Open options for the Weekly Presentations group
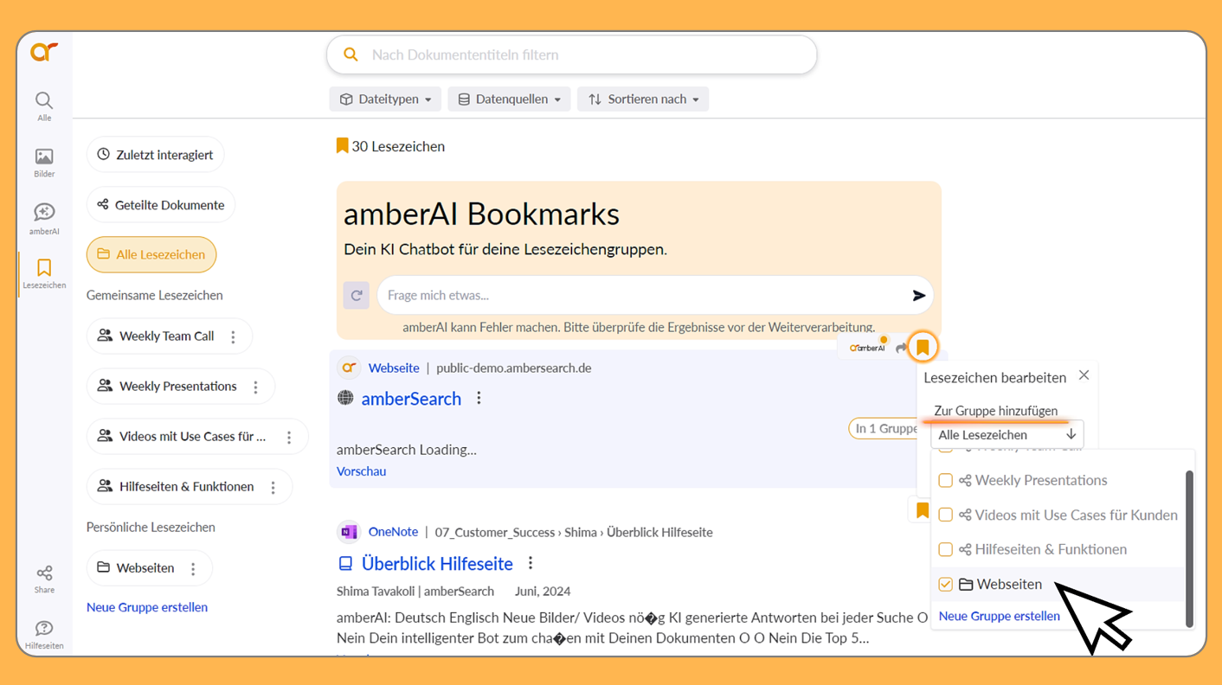Screen dimensions: 1222x685 [255, 387]
